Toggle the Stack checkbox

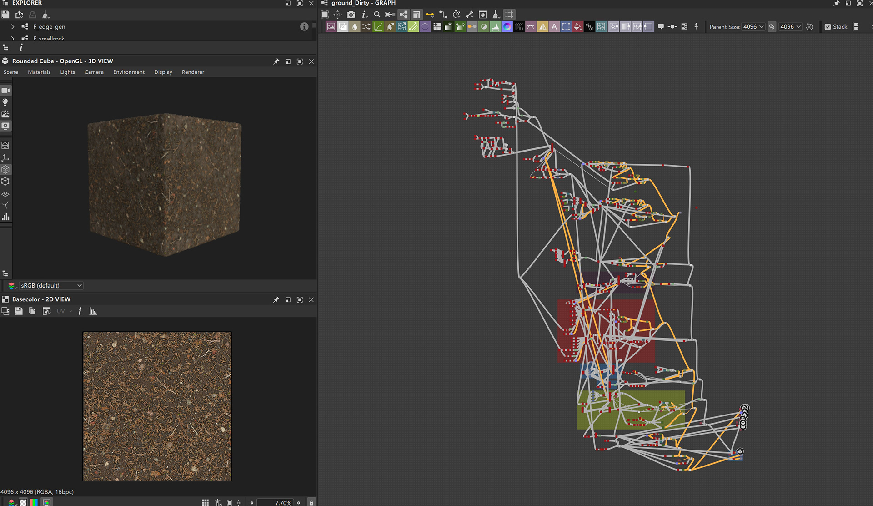[x=828, y=27]
